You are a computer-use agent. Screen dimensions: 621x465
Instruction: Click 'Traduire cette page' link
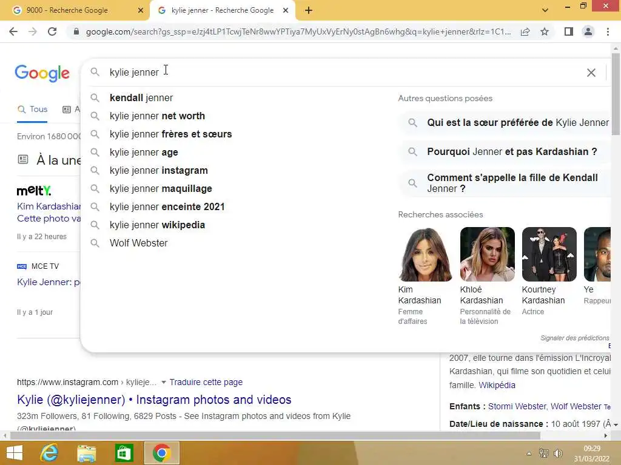pos(206,383)
